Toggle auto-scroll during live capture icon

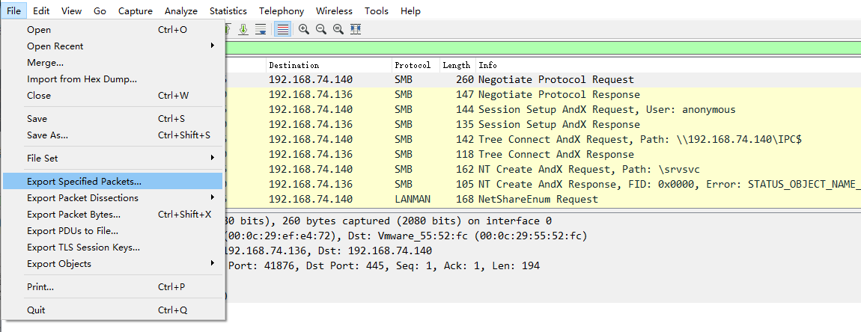pyautogui.click(x=261, y=29)
